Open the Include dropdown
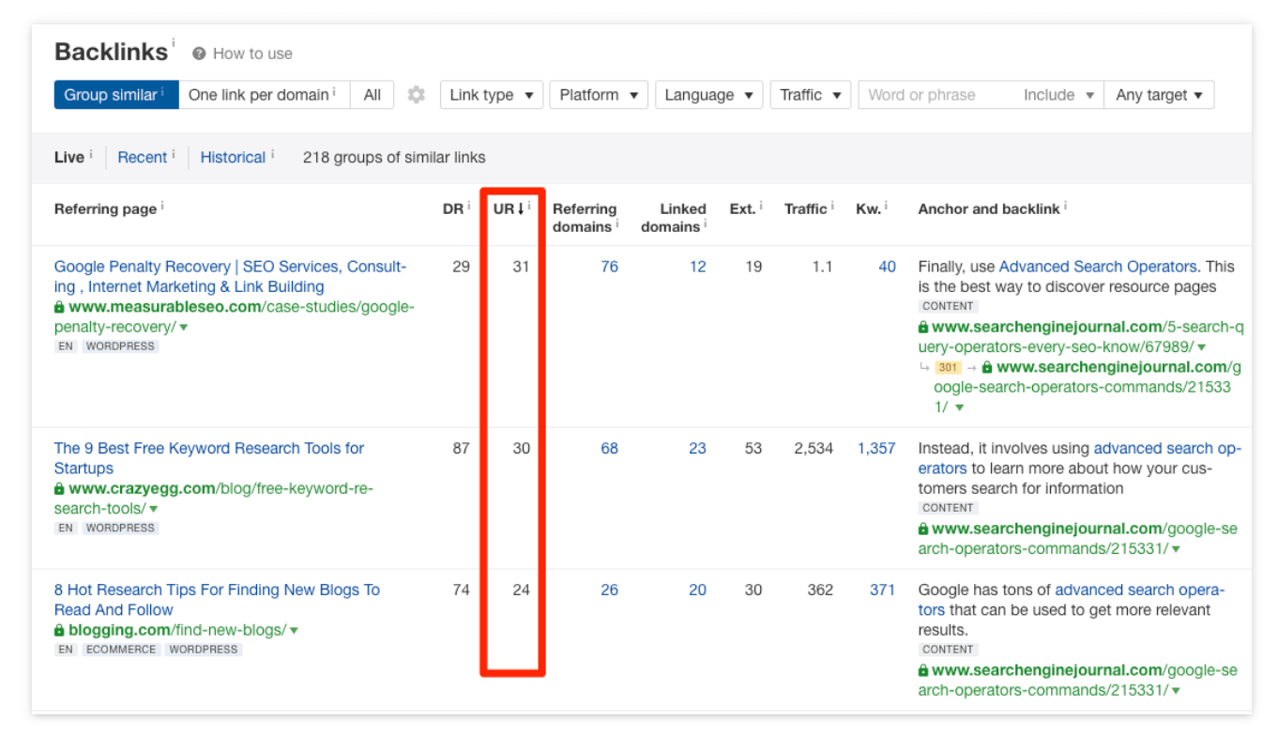 1058,95
